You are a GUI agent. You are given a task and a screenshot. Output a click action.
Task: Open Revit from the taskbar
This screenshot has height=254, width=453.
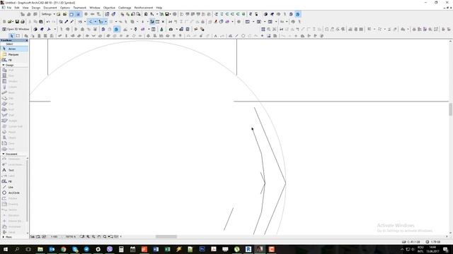click(x=248, y=249)
